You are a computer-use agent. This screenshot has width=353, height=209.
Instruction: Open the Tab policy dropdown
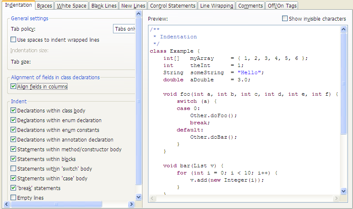pyautogui.click(x=124, y=29)
